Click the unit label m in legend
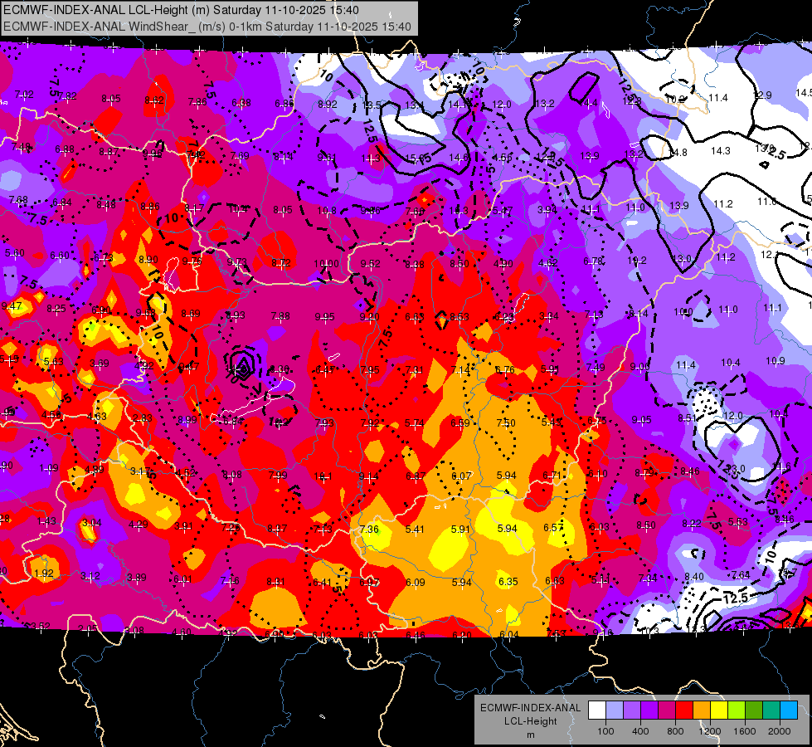812x747 pixels. coord(530,735)
